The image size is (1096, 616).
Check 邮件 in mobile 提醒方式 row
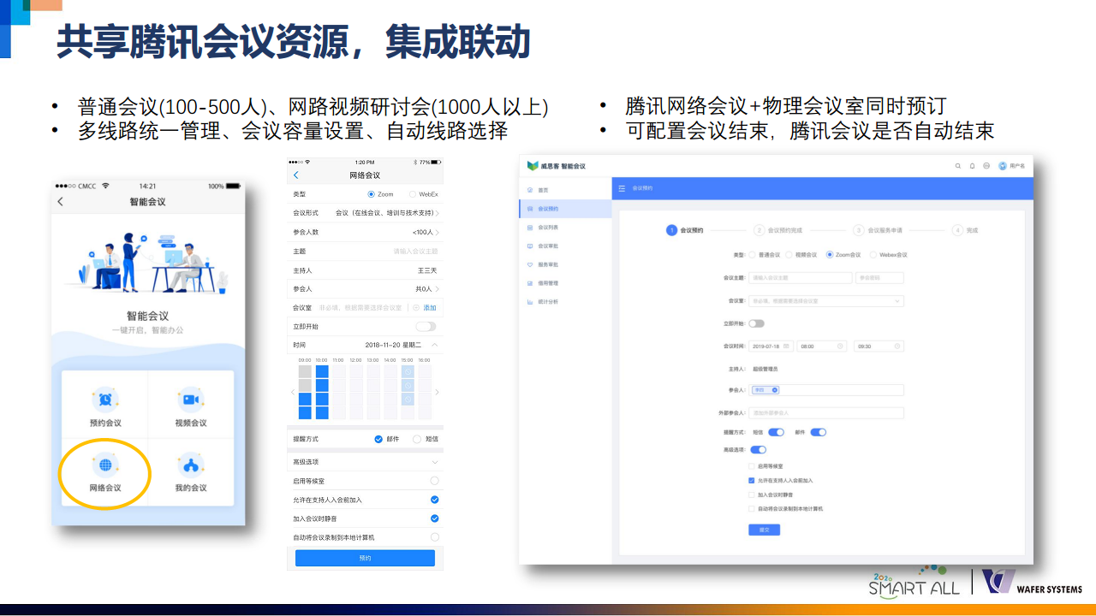pos(378,439)
